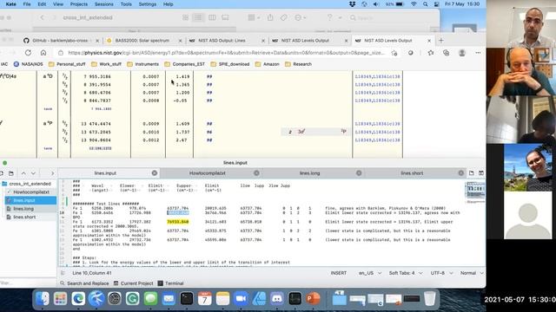
Task: Open the Projects menu in the menu bar
Action: (x=79, y=4)
